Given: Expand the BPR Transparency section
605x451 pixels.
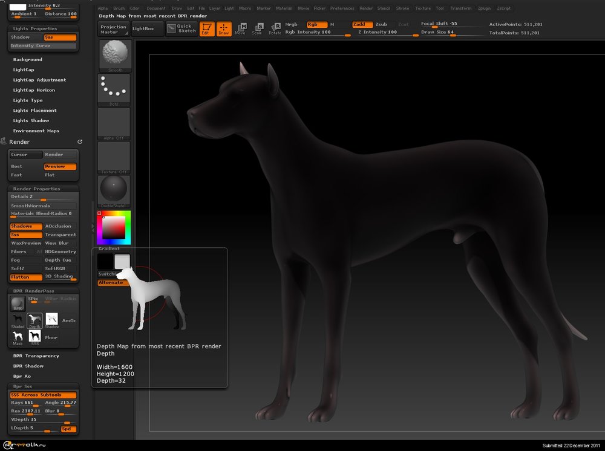Looking at the screenshot, I should click(36, 356).
